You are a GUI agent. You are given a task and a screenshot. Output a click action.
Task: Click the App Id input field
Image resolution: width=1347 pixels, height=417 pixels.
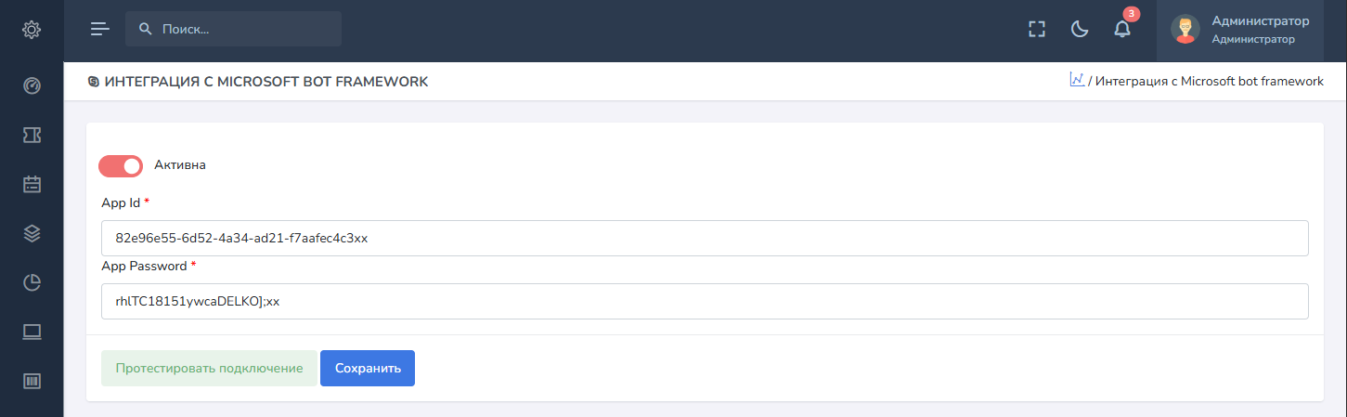(704, 238)
